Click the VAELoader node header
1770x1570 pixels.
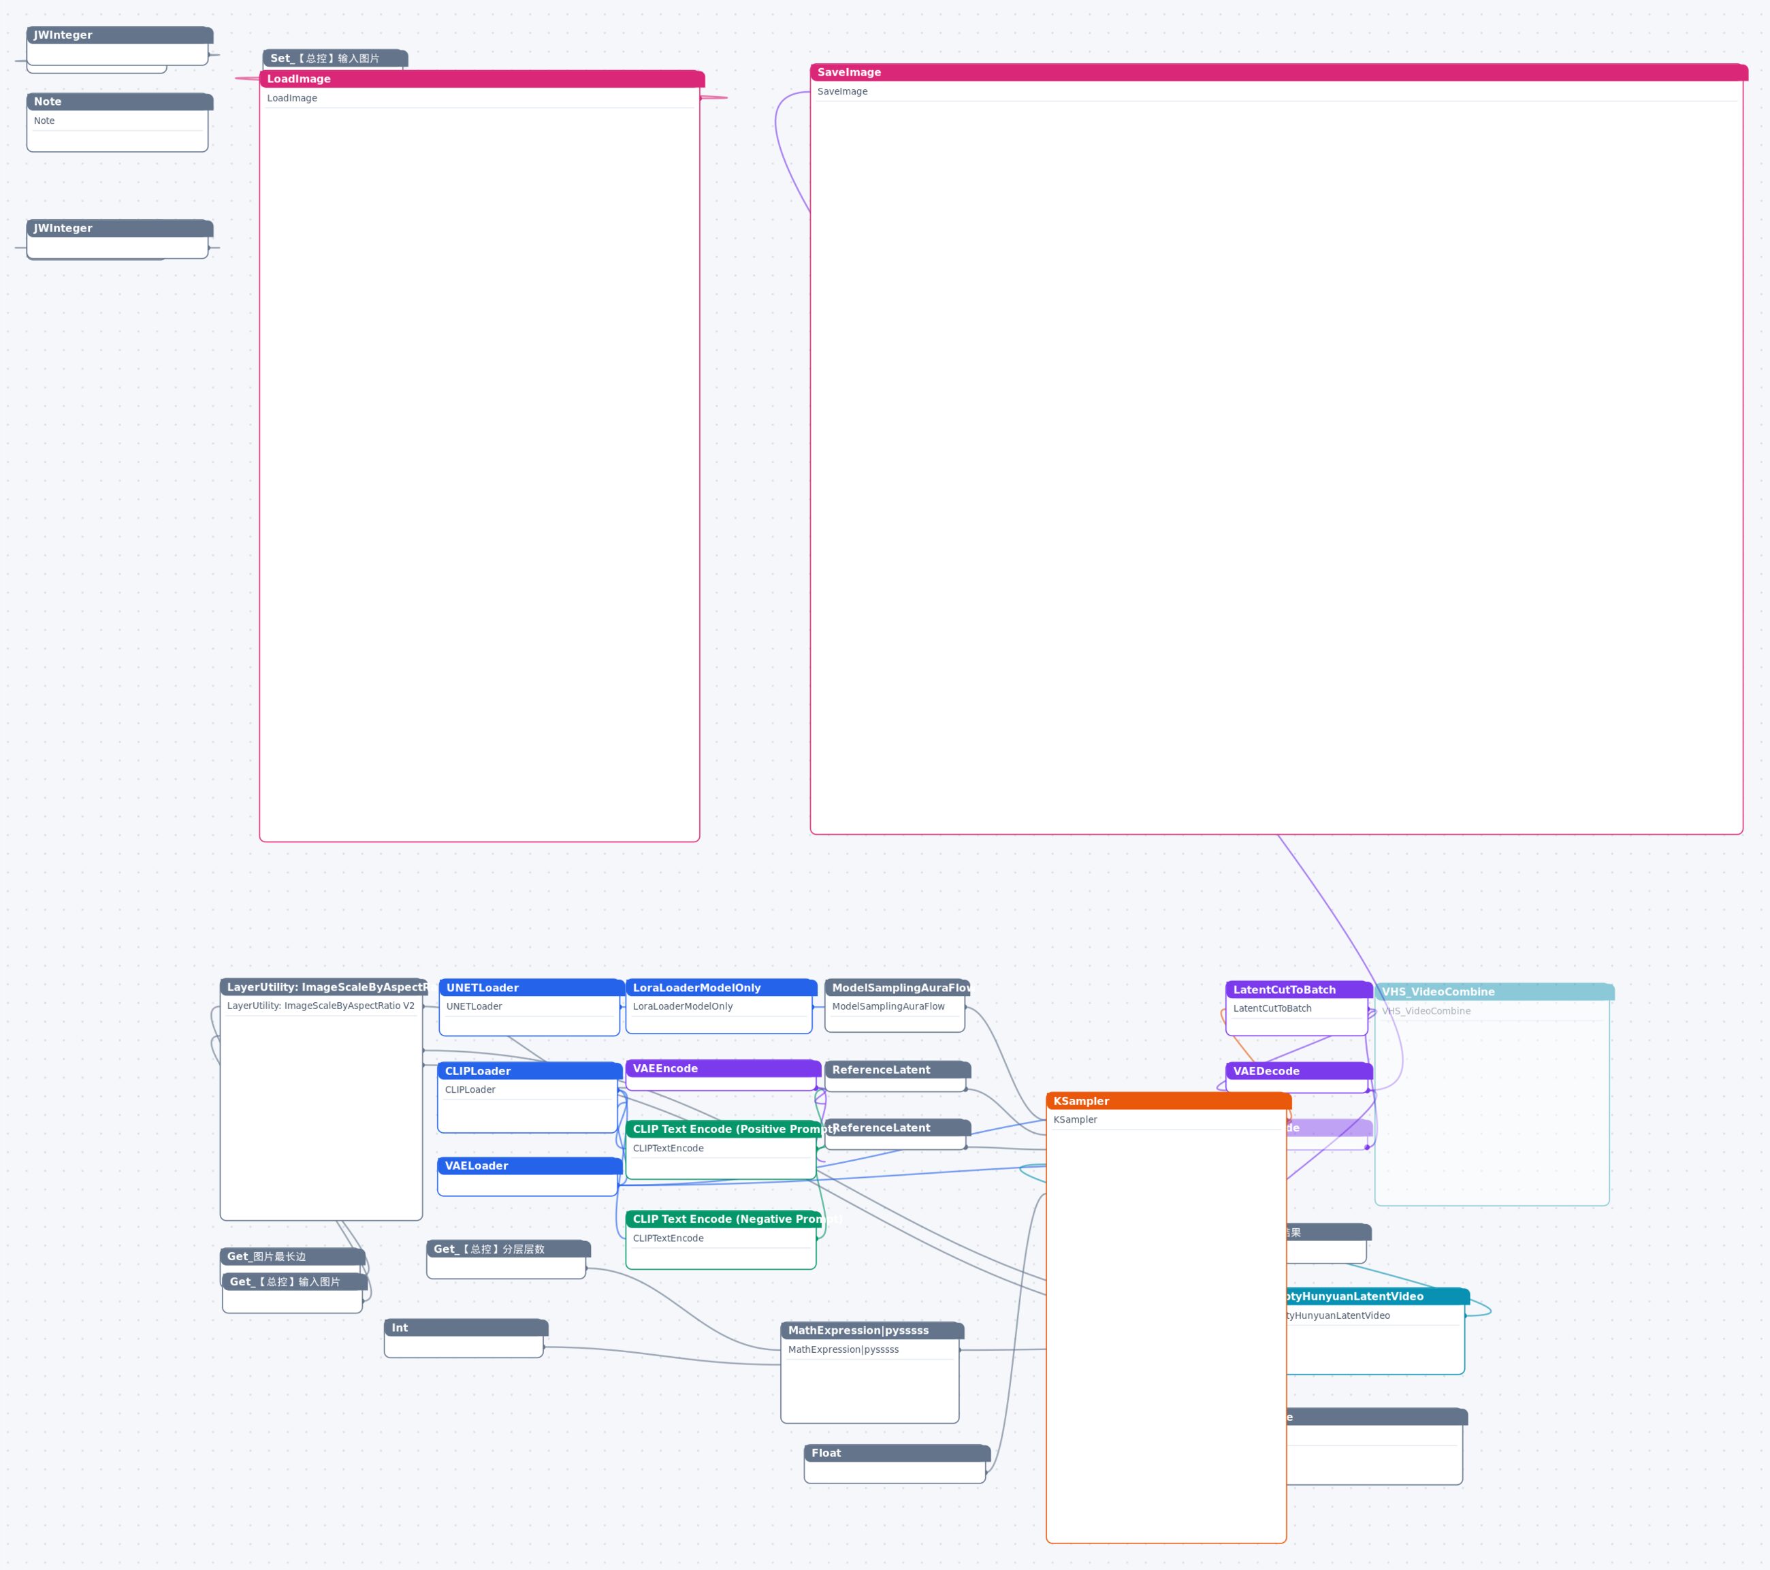[x=530, y=1166]
